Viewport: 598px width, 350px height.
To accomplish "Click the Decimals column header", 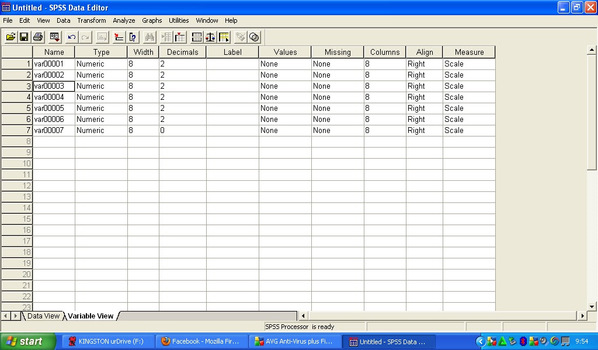I will click(x=183, y=52).
